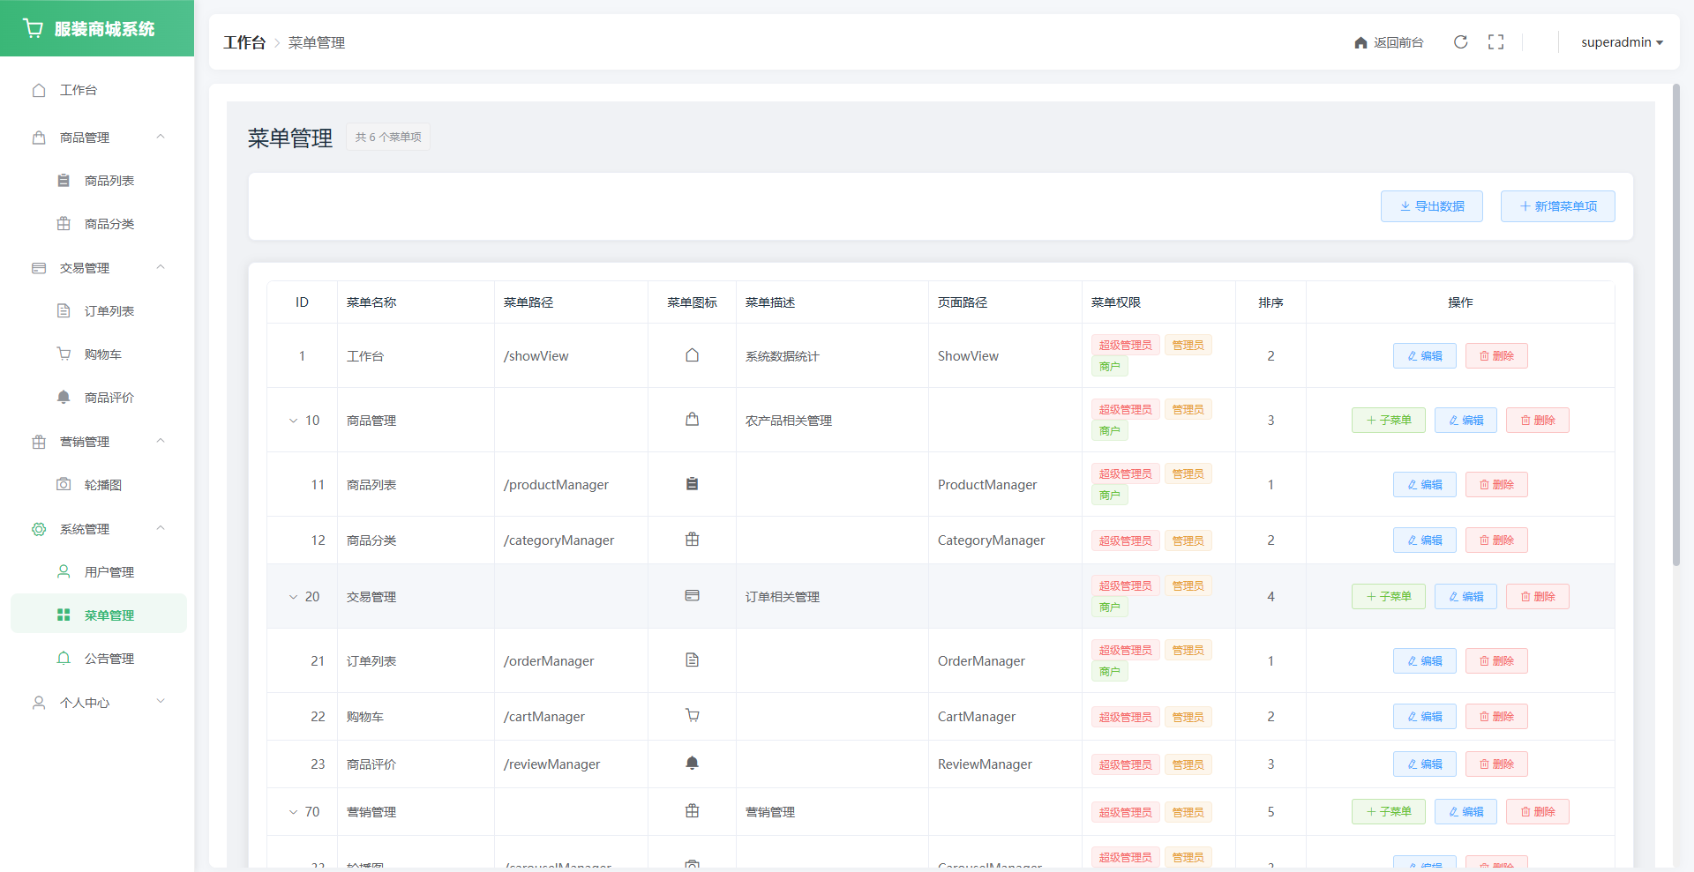
Task: Collapse the 交易管理 row with ID 20
Action: [x=294, y=597]
